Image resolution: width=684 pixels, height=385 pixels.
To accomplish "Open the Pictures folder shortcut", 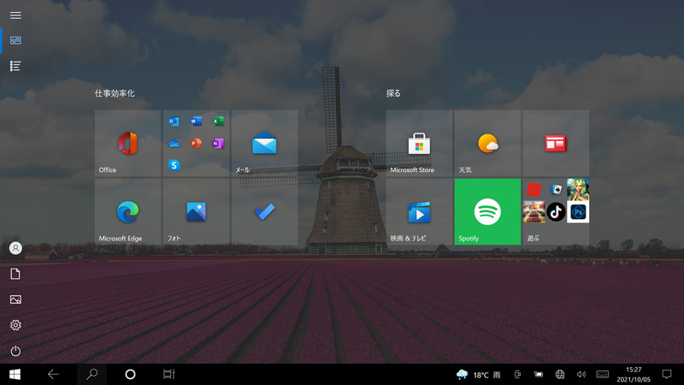I will (x=15, y=299).
